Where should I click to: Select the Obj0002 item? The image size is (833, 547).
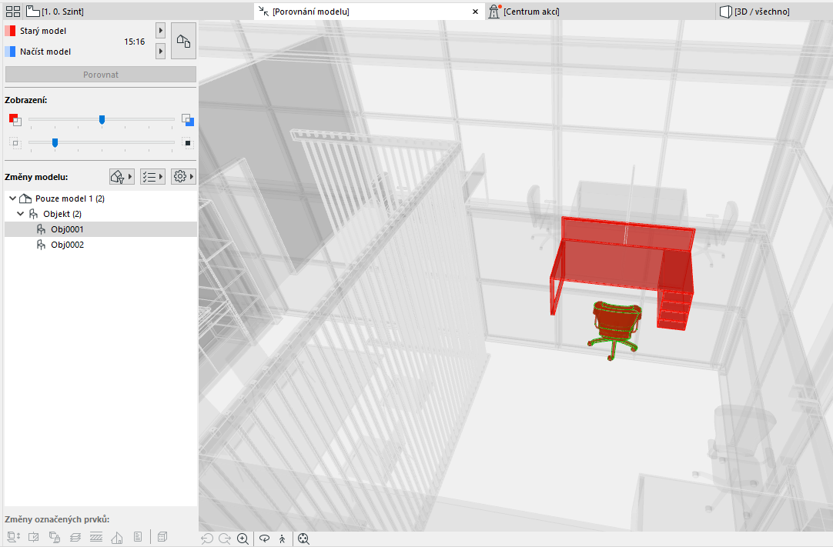click(x=100, y=245)
